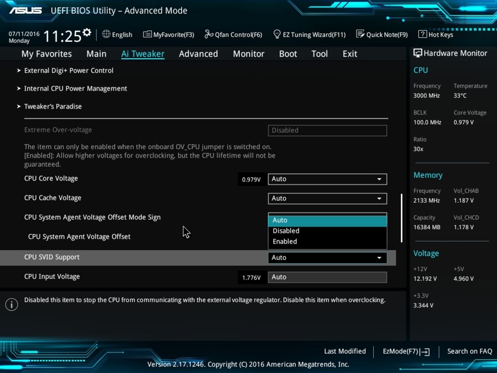Choose Auto in the open dropdown list

tap(327, 220)
